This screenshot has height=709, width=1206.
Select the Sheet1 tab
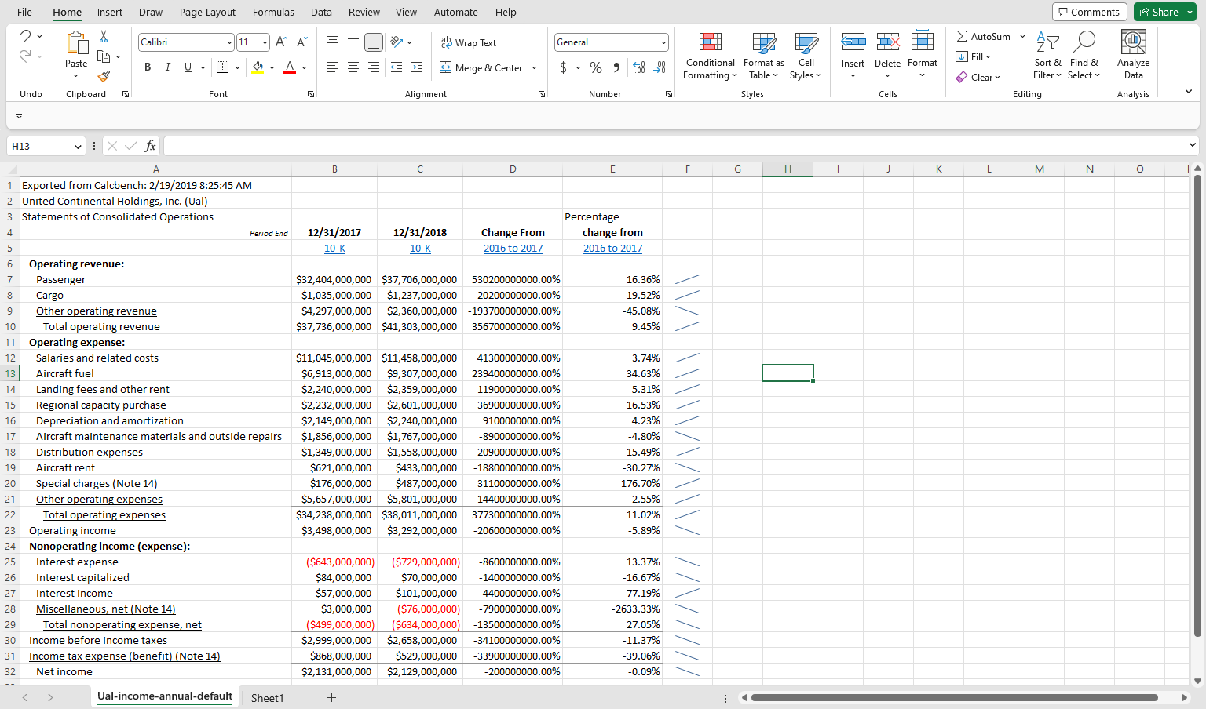click(267, 697)
